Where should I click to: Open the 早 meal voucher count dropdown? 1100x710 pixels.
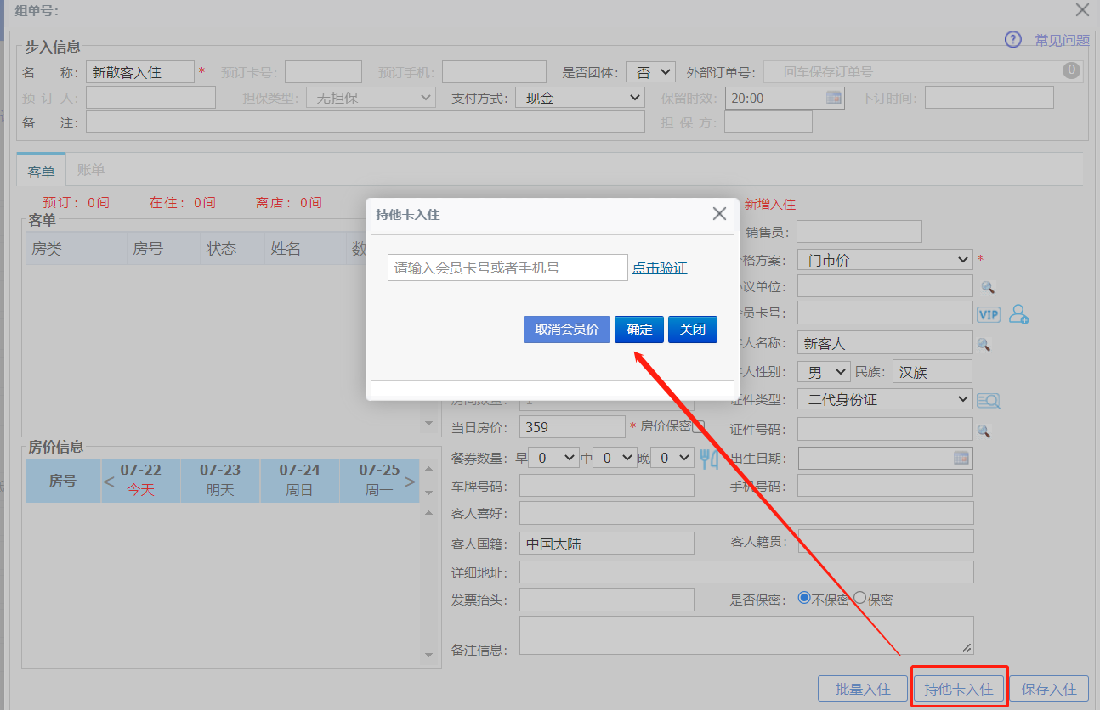point(553,458)
